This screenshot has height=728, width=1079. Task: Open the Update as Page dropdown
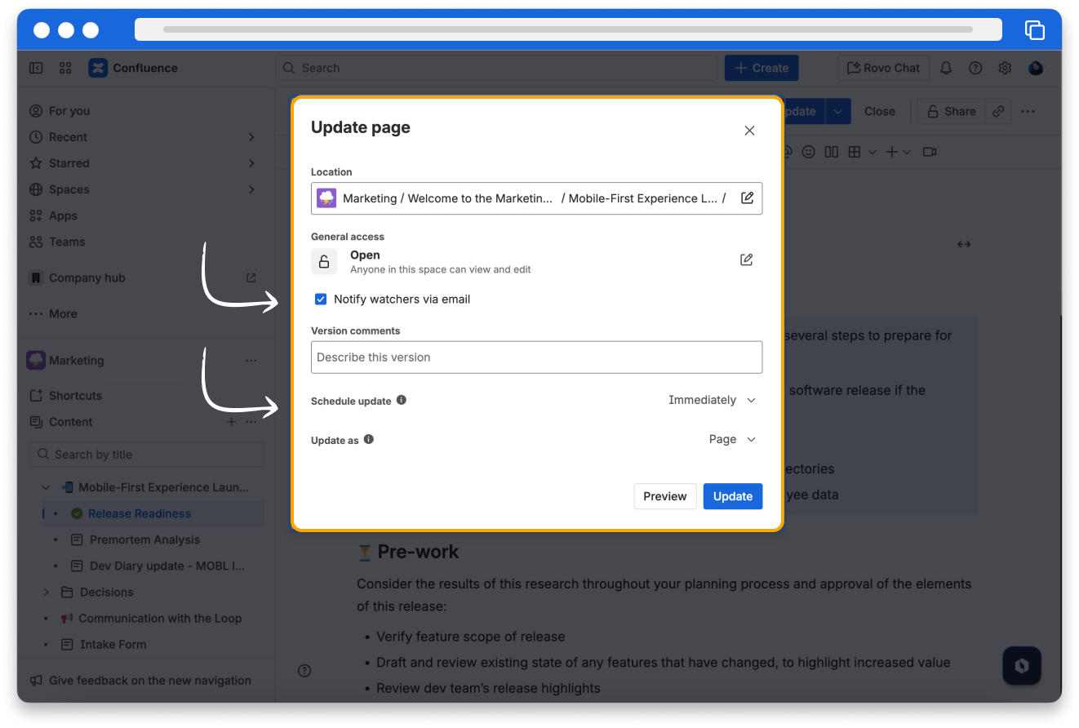coord(731,439)
